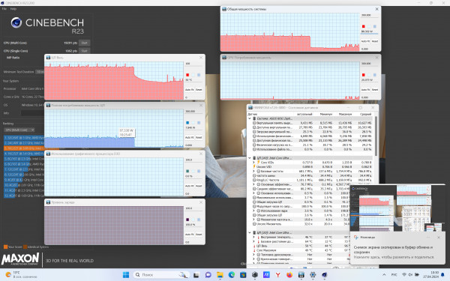The height and width of the screenshot is (281, 450).
Task: Open the Cinebench Help menu
Action: tap(13, 9)
